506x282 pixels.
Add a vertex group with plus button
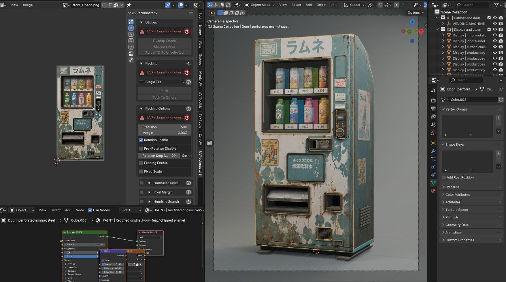(498, 118)
